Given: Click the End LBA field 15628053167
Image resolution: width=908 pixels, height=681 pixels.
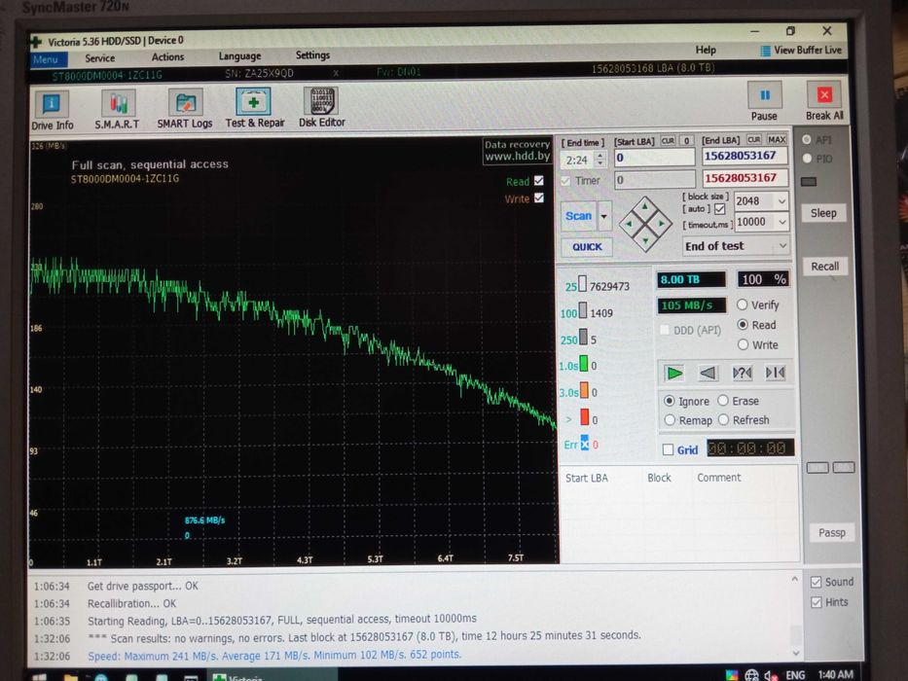Looking at the screenshot, I should pyautogui.click(x=745, y=156).
